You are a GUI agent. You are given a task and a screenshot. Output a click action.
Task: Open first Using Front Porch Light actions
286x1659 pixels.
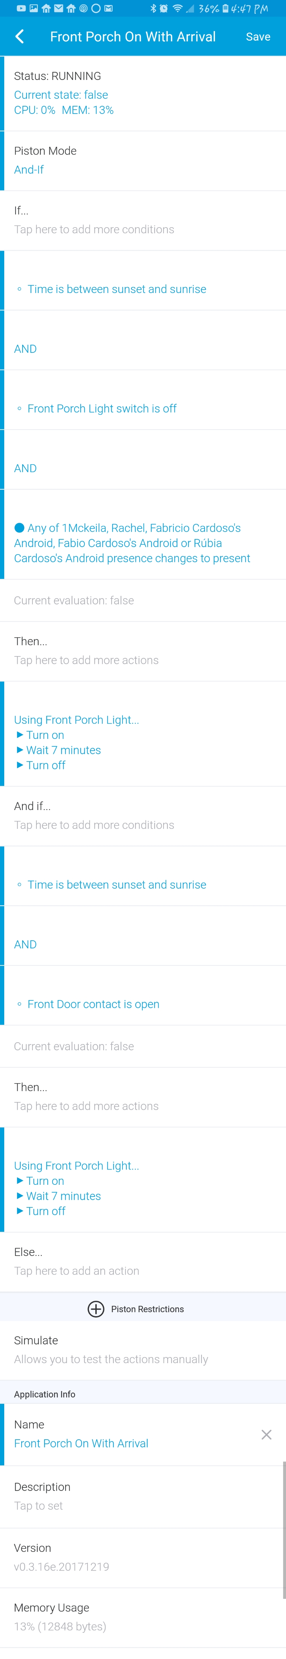(x=143, y=734)
